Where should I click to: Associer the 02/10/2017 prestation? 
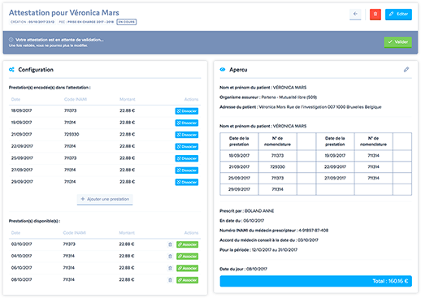pos(187,244)
